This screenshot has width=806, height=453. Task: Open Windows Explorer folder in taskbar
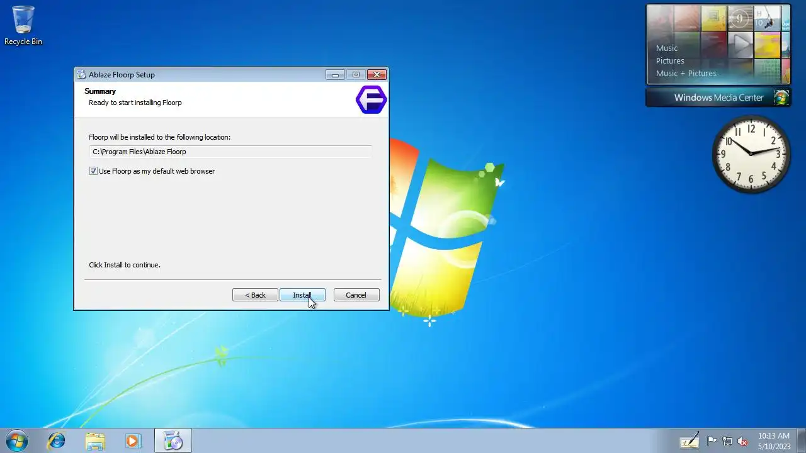coord(95,440)
